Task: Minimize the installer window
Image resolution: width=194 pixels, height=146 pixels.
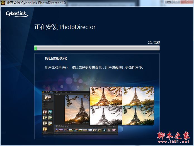Action: point(169,2)
